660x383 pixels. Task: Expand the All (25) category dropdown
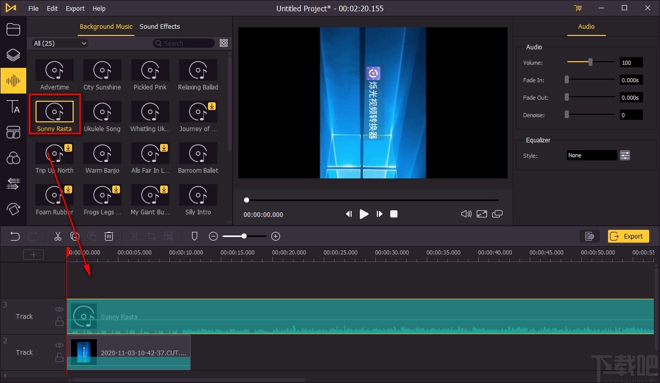click(x=60, y=43)
